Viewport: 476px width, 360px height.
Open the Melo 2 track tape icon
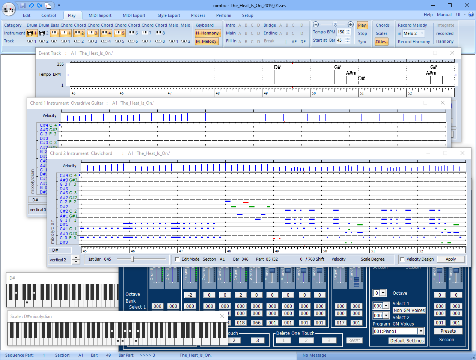[185, 41]
